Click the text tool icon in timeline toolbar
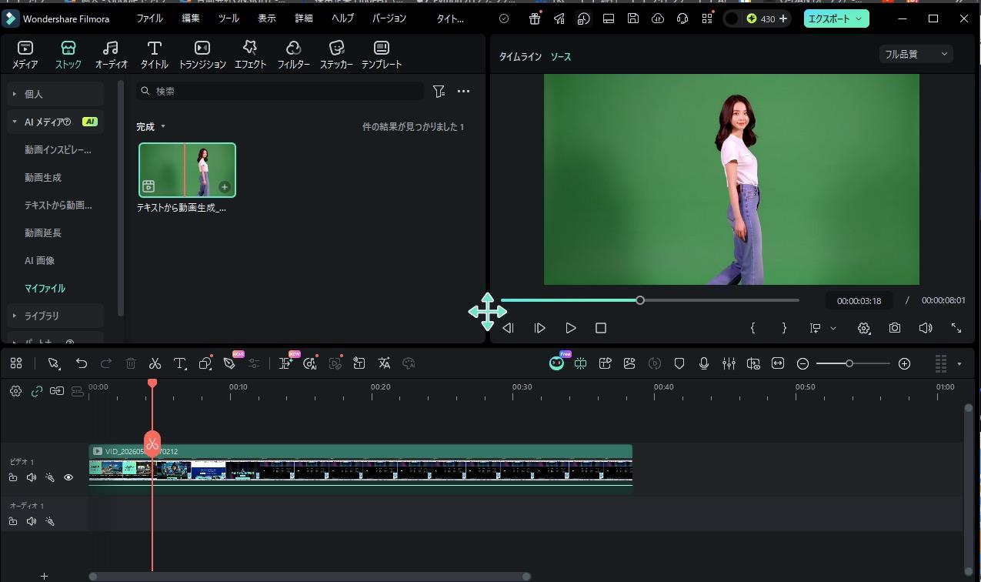The height and width of the screenshot is (582, 981). coord(180,363)
